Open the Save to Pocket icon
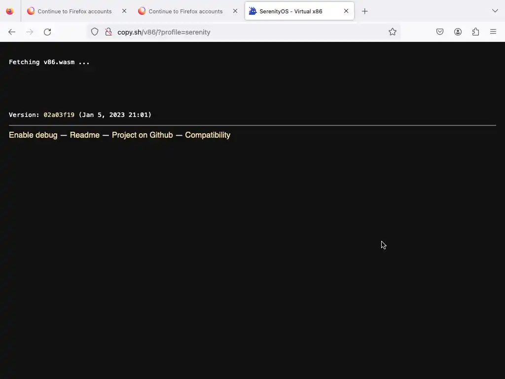 [440, 32]
